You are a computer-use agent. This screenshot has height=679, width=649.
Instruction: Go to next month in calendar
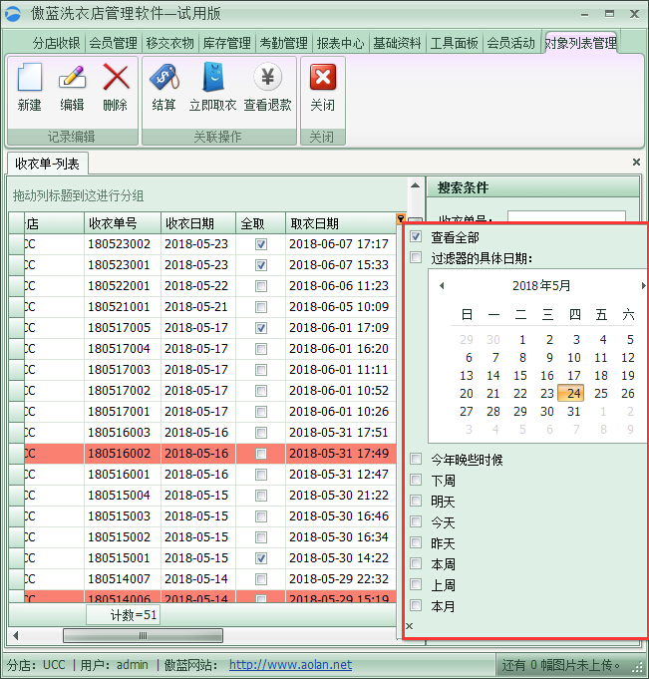coord(643,286)
